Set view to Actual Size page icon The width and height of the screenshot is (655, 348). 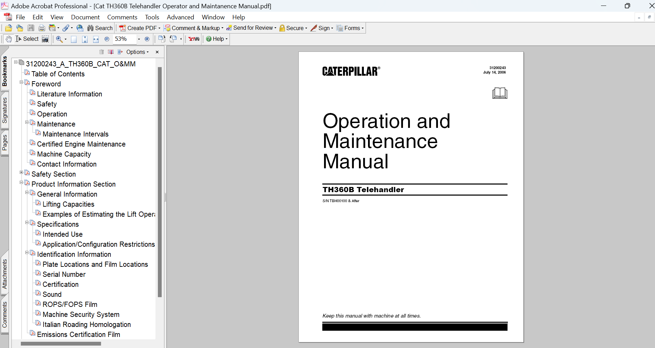pyautogui.click(x=74, y=39)
